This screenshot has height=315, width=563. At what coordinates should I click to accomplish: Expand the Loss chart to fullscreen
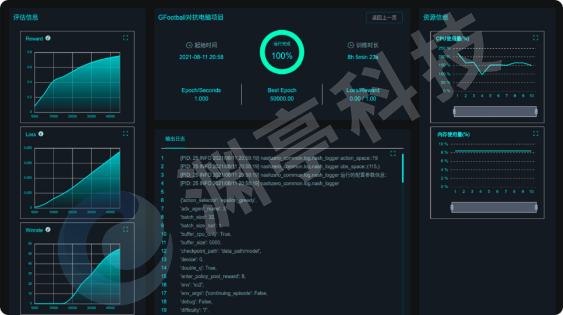pyautogui.click(x=125, y=133)
